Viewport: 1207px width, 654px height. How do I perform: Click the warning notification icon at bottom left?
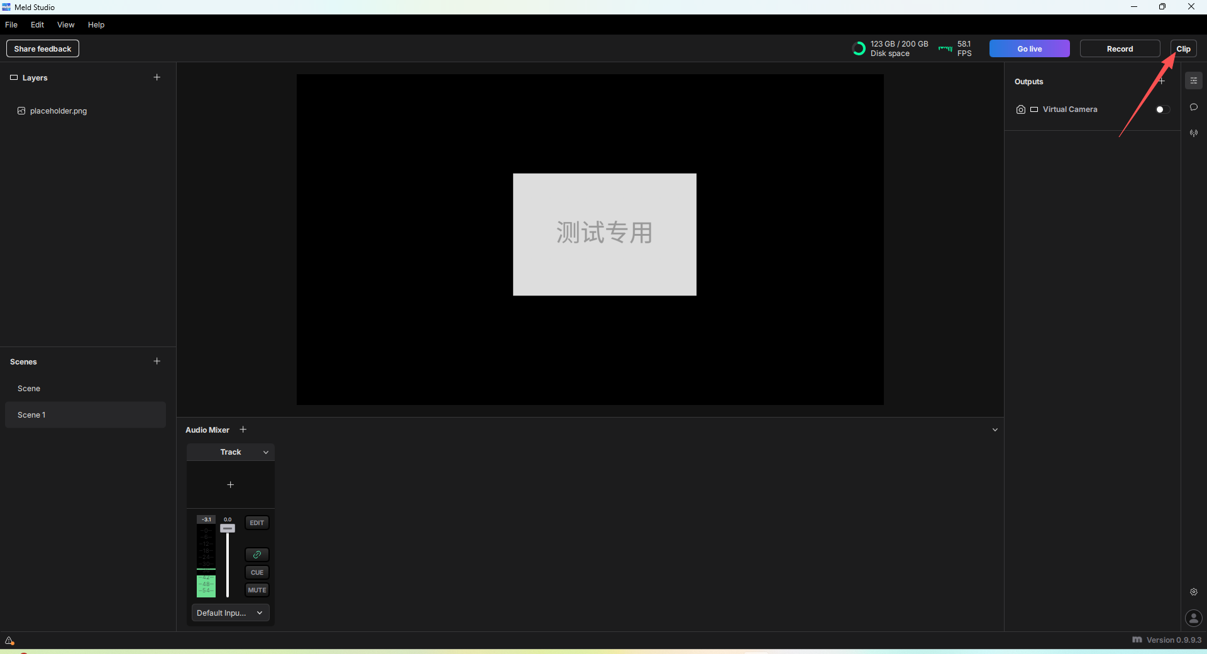[x=9, y=641]
